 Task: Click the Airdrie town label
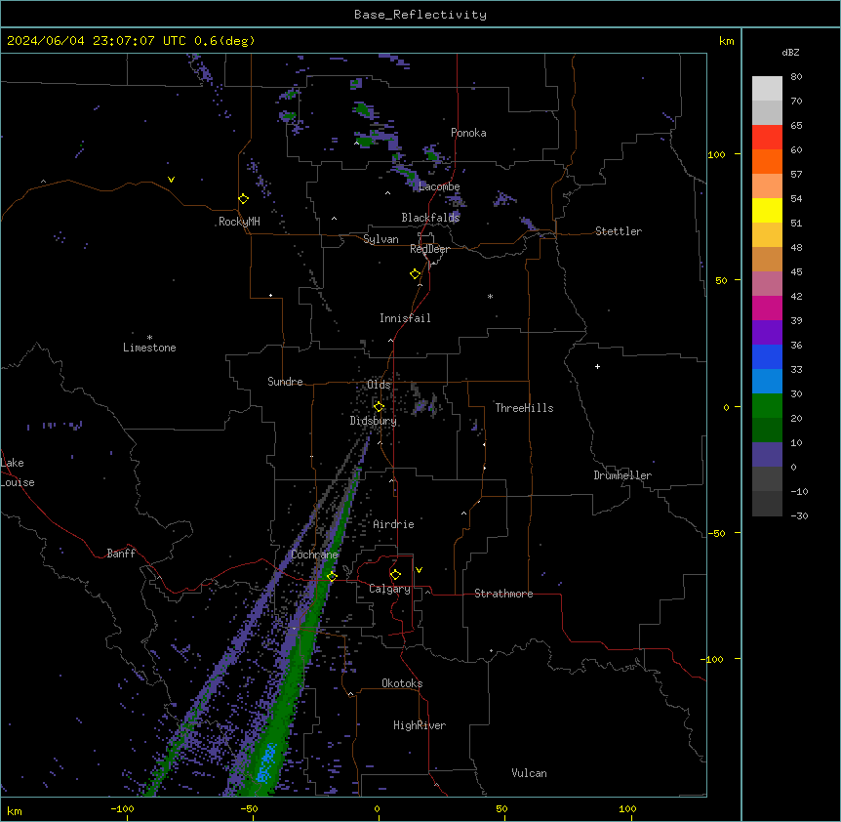click(394, 524)
